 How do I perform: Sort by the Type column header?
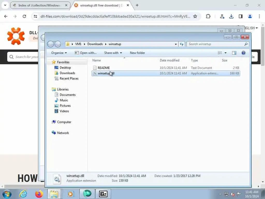pos(205,60)
